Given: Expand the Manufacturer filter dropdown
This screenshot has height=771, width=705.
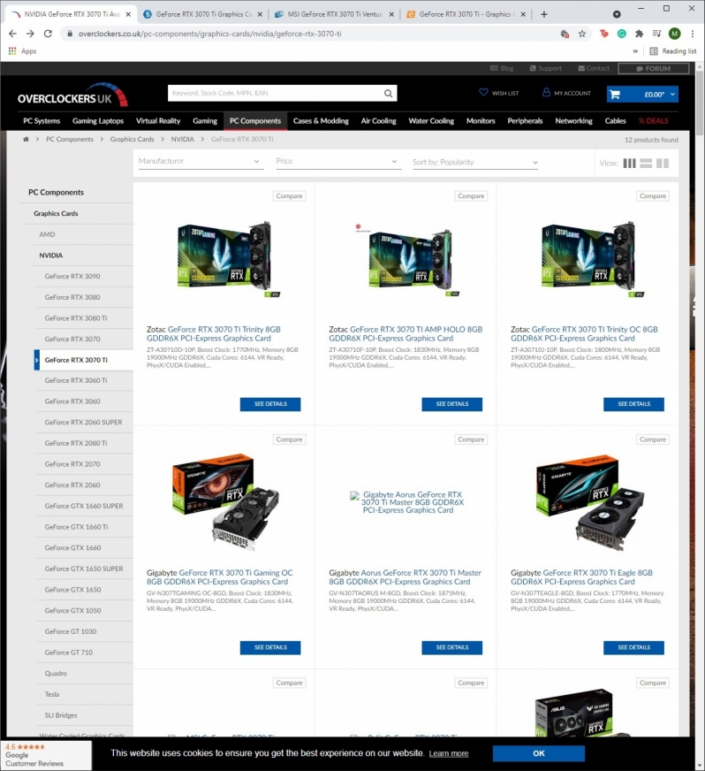Looking at the screenshot, I should click(x=201, y=161).
